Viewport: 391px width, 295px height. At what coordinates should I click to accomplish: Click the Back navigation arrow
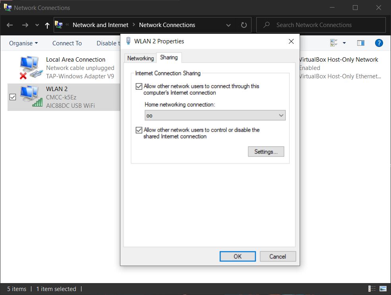(x=10, y=25)
